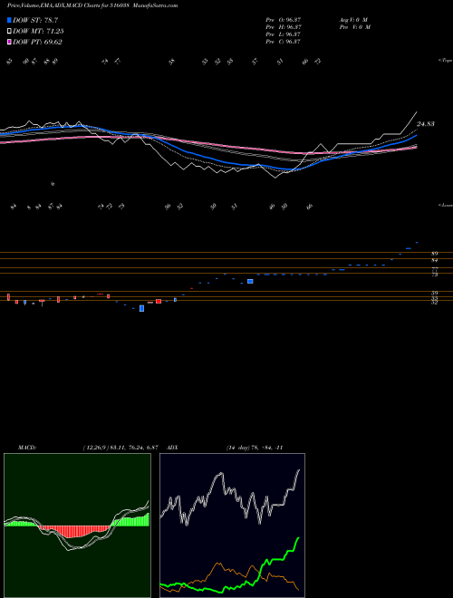Screen dimensions: 453x598
Task: Click the 39 price level label
Action: (x=434, y=294)
